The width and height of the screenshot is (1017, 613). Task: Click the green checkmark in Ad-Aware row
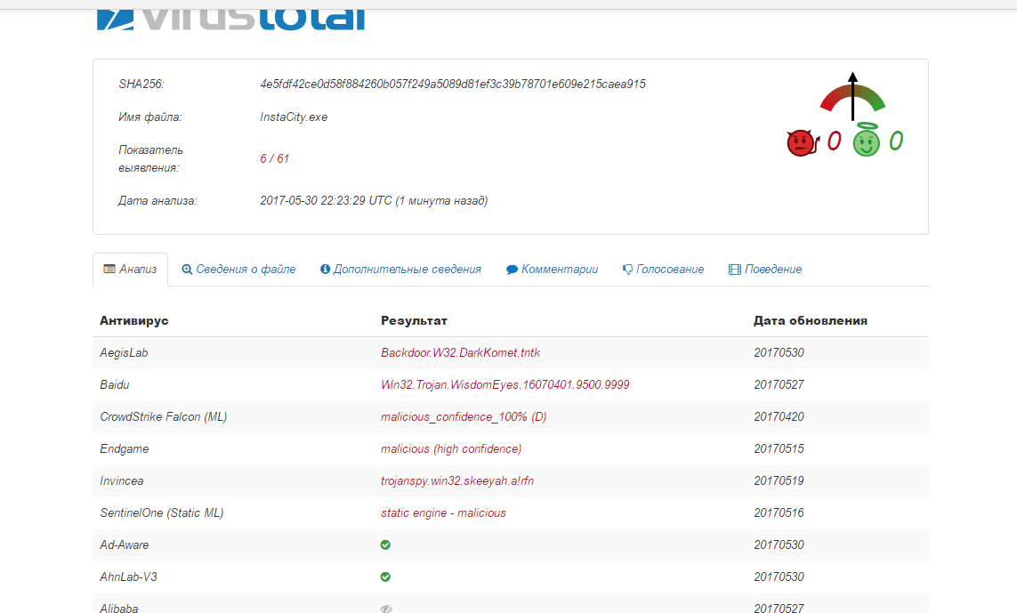(385, 544)
